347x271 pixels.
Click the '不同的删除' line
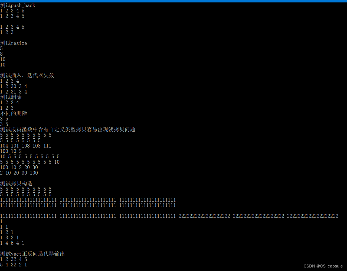tap(14, 113)
